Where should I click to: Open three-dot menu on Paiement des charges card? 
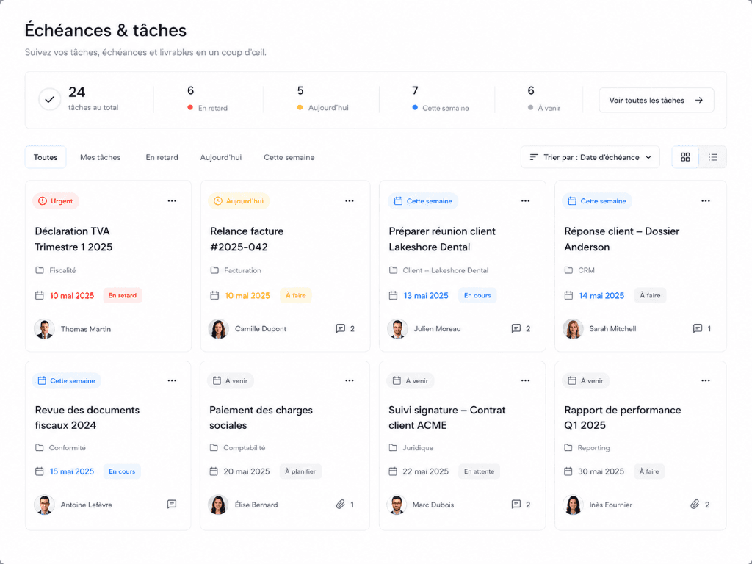tap(349, 381)
